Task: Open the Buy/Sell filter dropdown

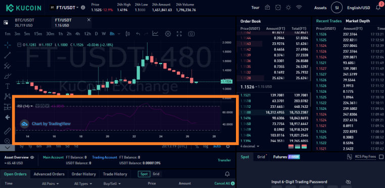Action: point(112,183)
